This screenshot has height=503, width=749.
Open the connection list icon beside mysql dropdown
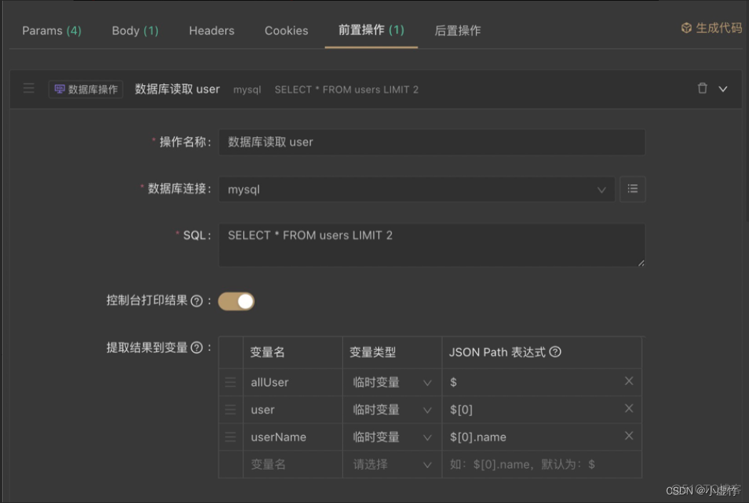click(633, 189)
